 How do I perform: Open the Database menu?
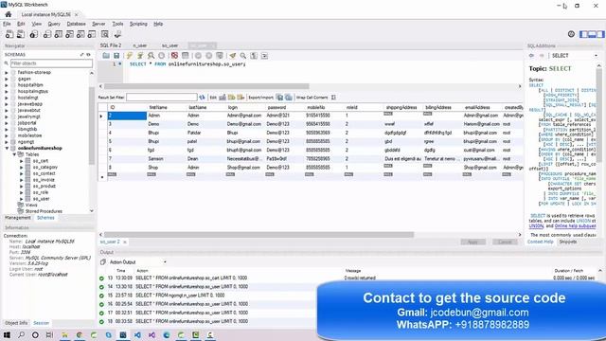pos(76,24)
